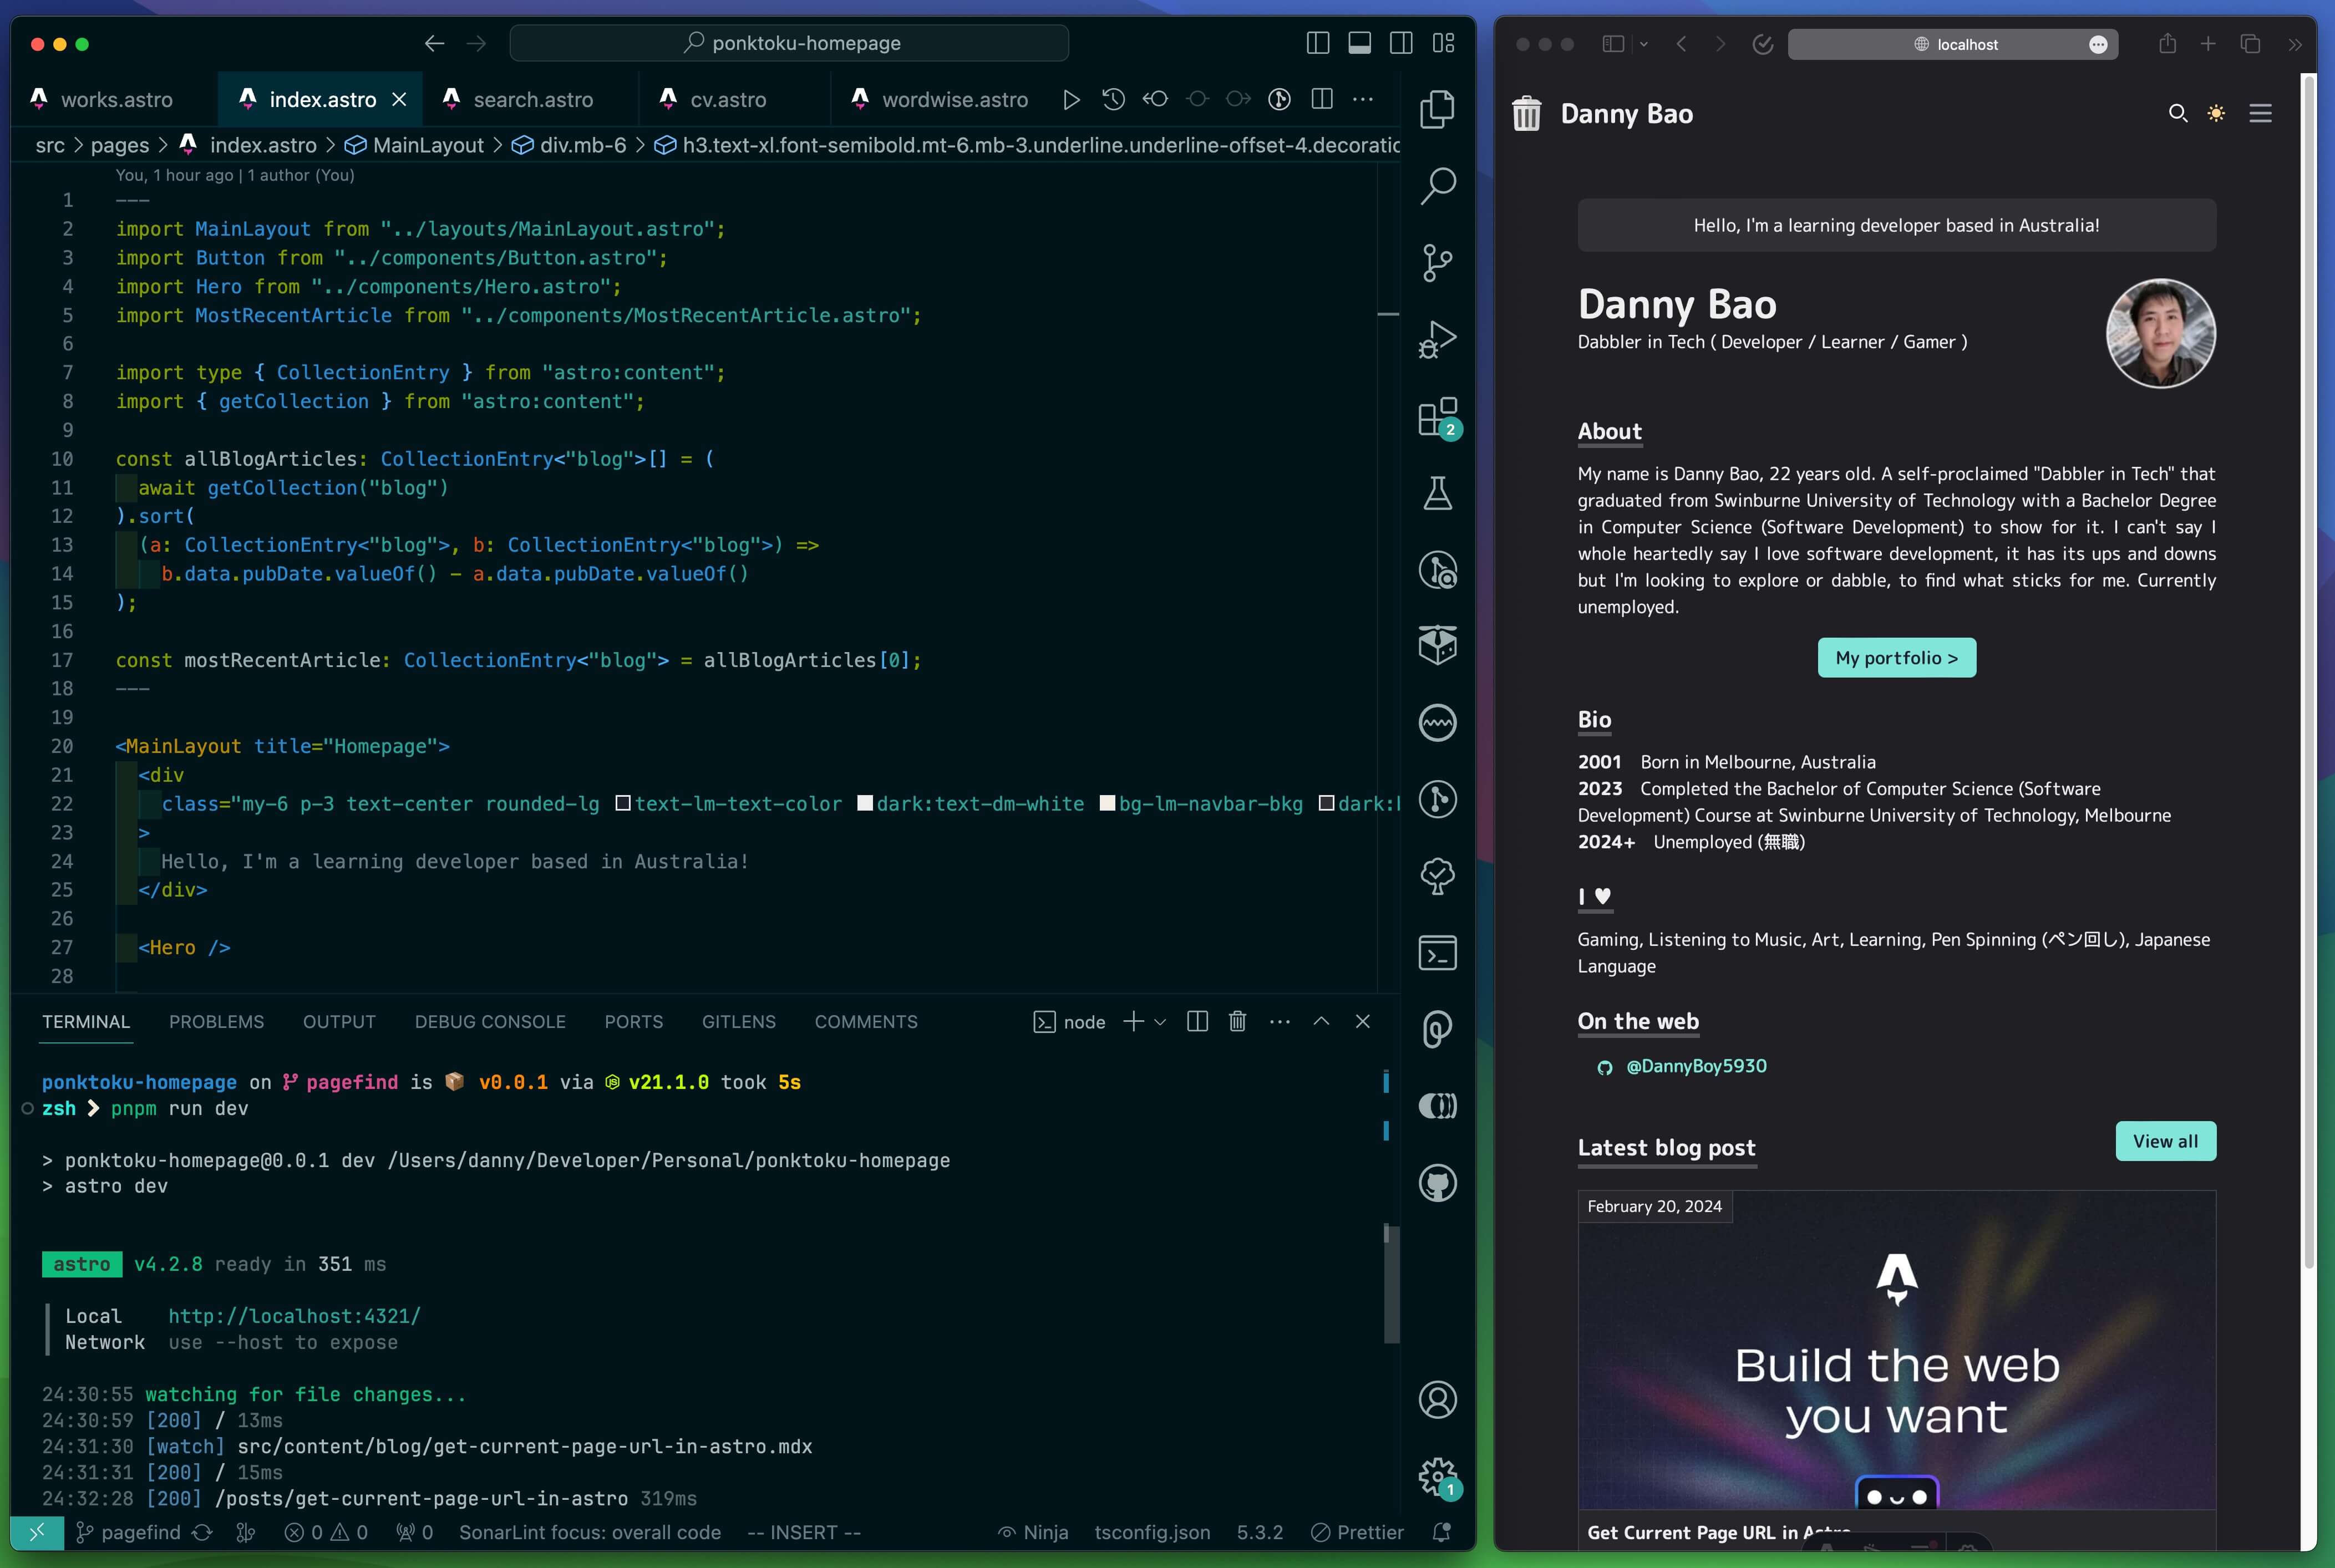Open the Testing flask view
The image size is (2335, 1568).
point(1437,493)
